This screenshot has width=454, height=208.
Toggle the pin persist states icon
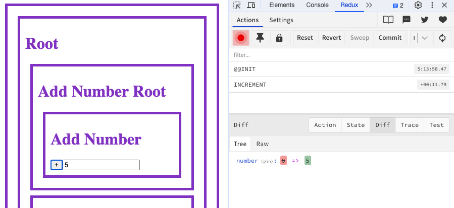[260, 38]
